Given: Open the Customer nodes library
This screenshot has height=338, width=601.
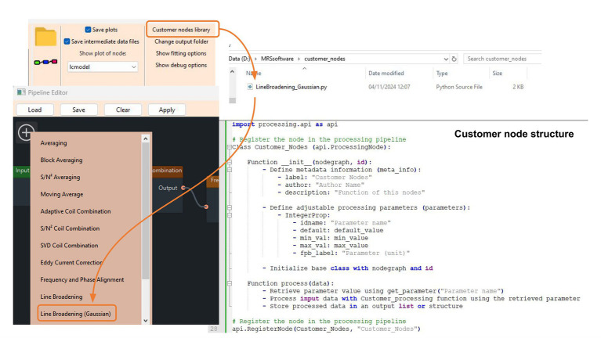Looking at the screenshot, I should coord(181,30).
